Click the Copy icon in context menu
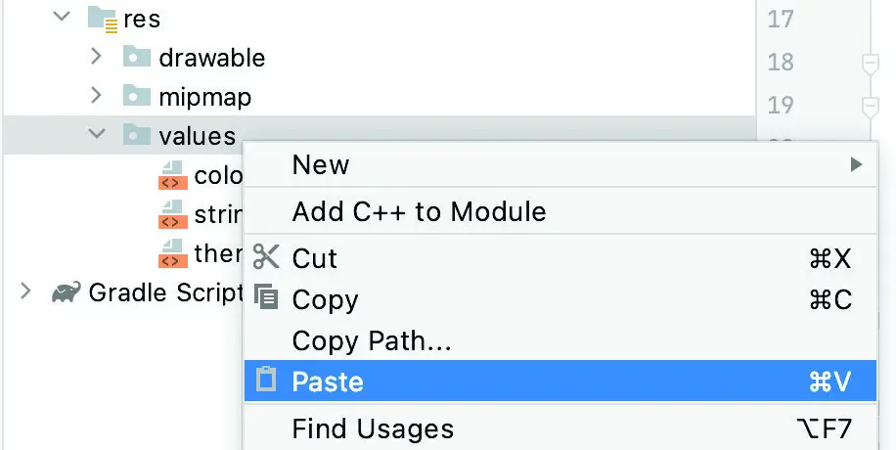Image resolution: width=896 pixels, height=450 pixels. coord(266,297)
